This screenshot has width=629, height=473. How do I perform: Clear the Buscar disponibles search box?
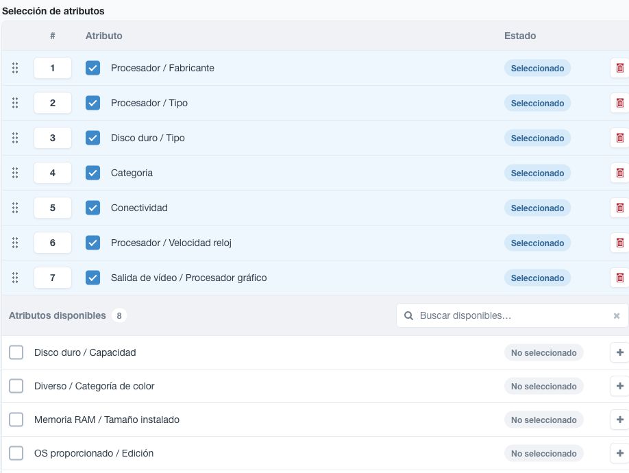pyautogui.click(x=617, y=316)
